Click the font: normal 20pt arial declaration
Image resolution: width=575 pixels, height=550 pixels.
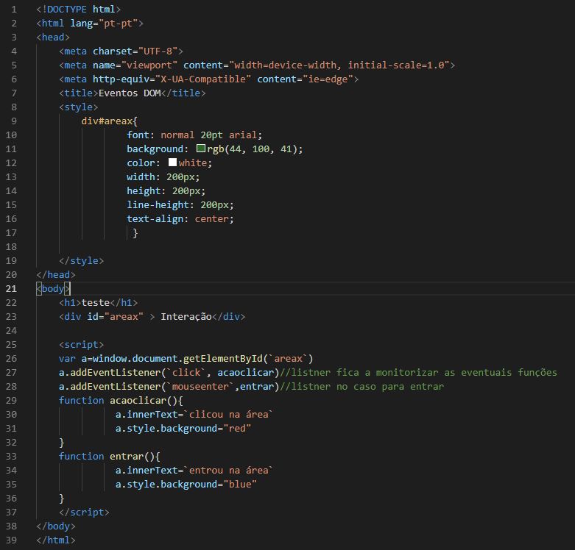click(194, 135)
